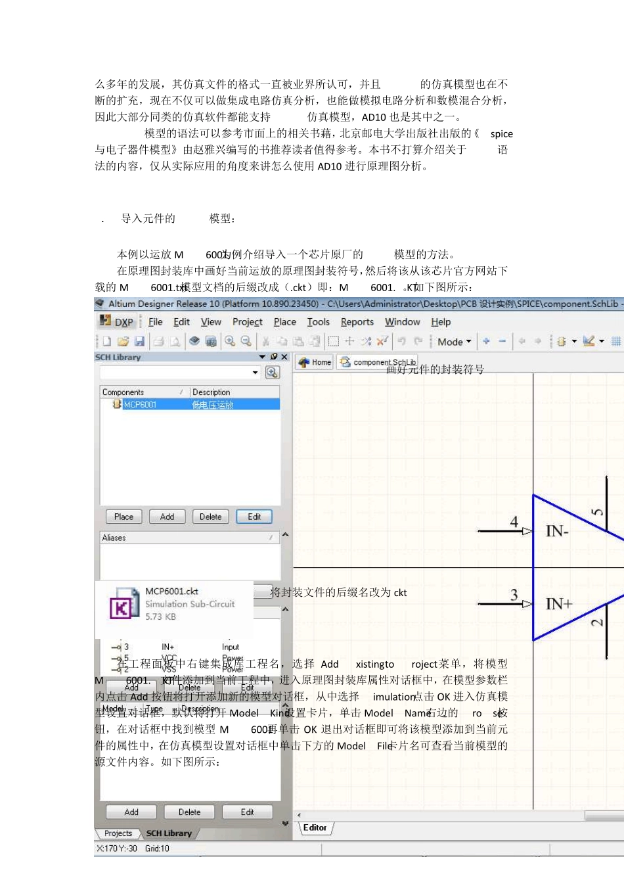
Task: Click the bottom Delete model button
Action: [189, 812]
